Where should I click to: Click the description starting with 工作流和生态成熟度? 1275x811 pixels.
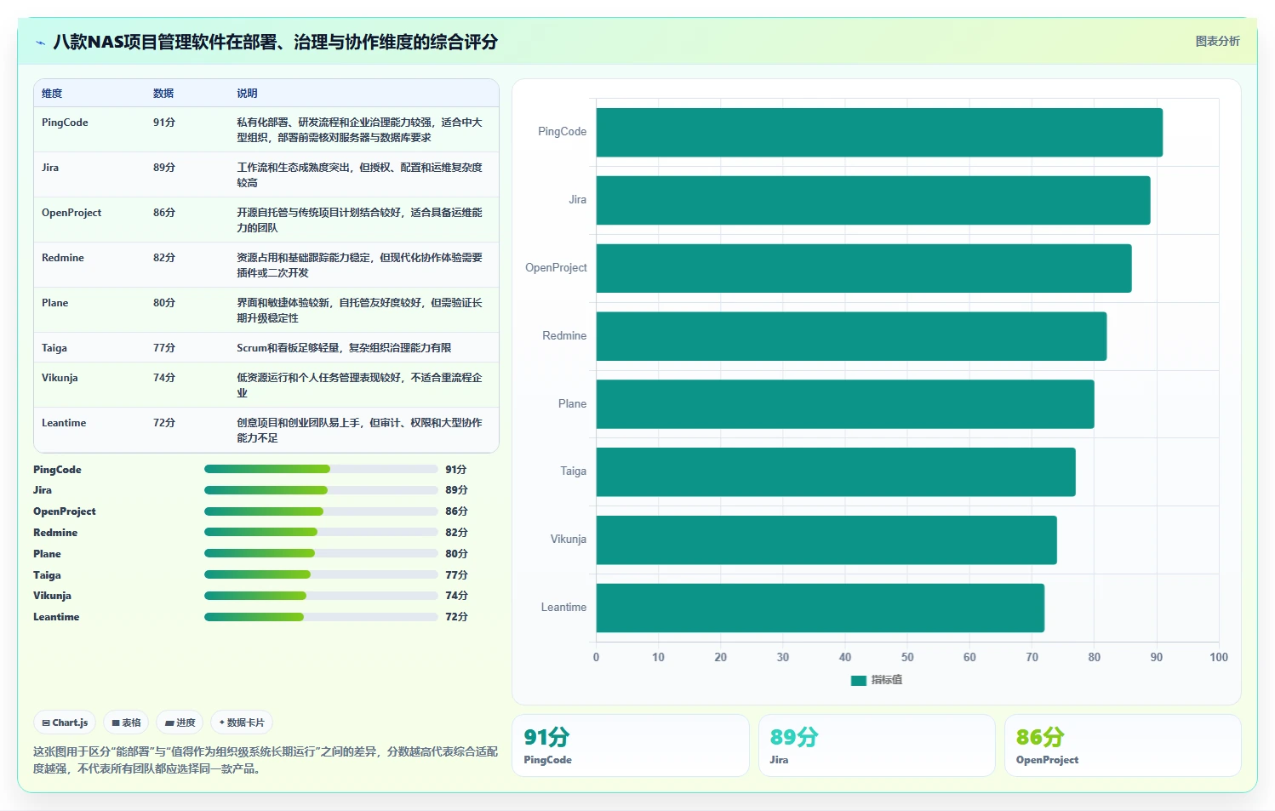tap(359, 175)
